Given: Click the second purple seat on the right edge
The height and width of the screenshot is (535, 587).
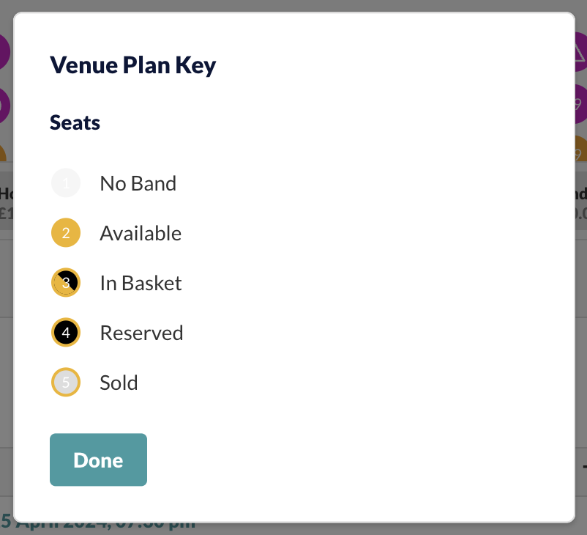Looking at the screenshot, I should pyautogui.click(x=581, y=104).
